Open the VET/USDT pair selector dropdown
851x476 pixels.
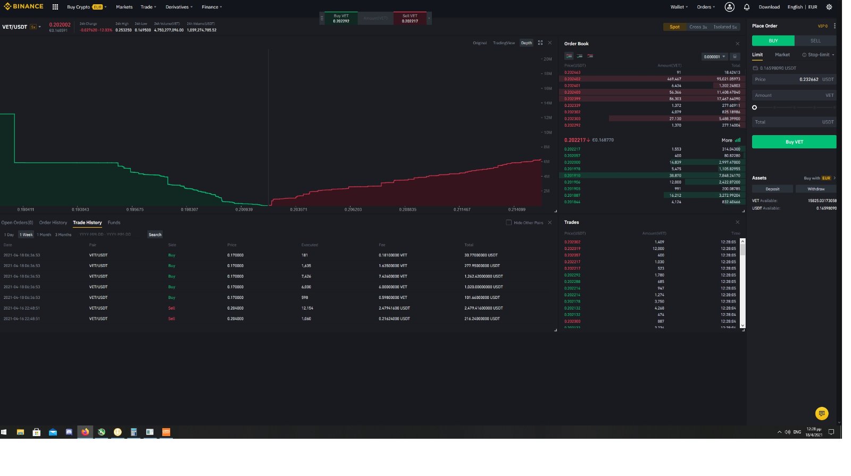pos(21,27)
